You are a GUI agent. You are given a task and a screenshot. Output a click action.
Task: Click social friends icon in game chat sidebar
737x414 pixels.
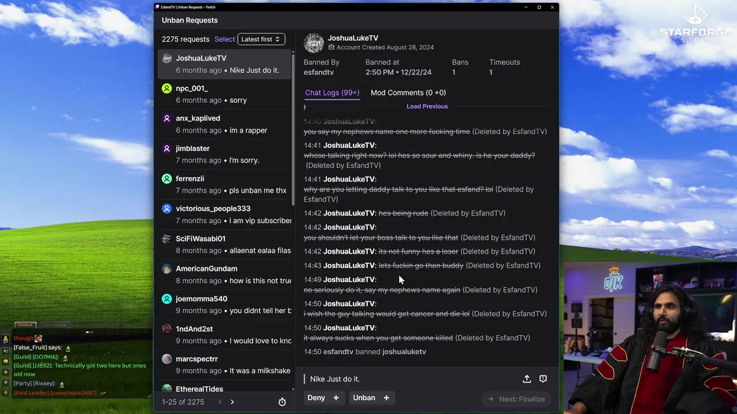(x=5, y=340)
